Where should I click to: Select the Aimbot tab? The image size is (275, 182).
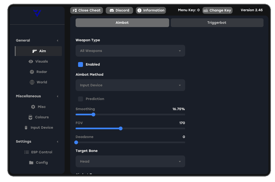[122, 23]
